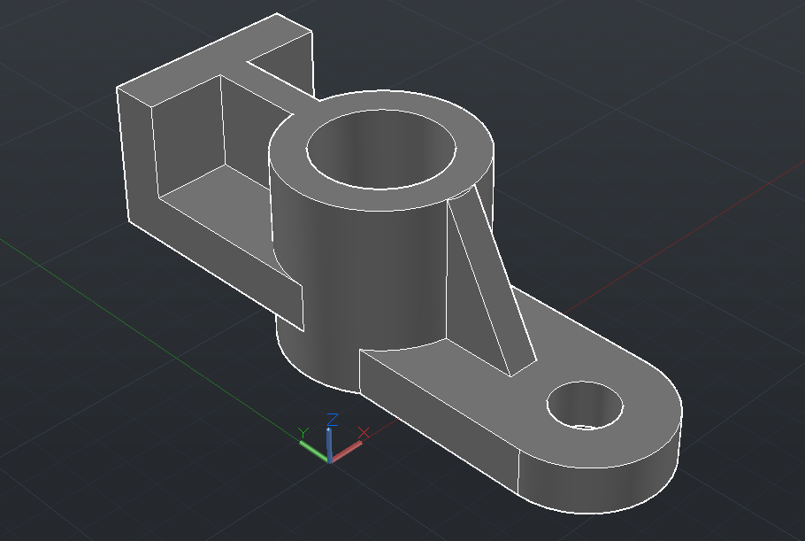Viewport: 805px width, 541px height.
Task: Click the UCS icon's green Y axis
Action: pos(314,451)
